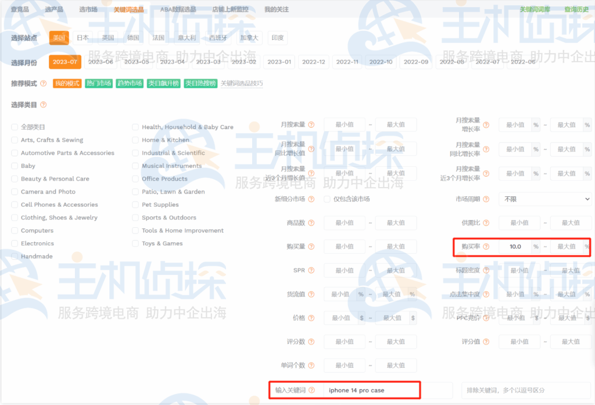Click the 市场周期 help icon

click(486, 199)
